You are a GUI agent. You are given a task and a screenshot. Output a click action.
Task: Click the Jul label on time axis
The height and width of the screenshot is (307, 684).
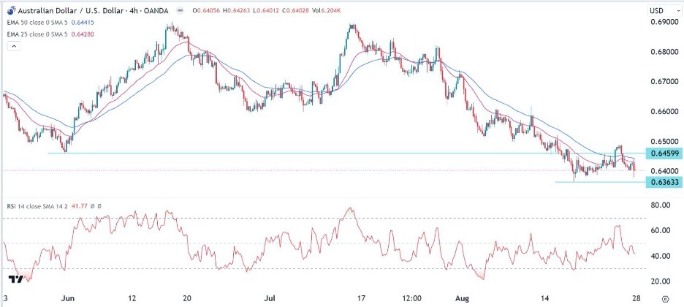[x=270, y=299]
